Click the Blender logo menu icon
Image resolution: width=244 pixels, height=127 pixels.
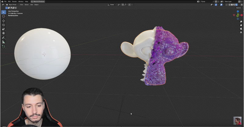tap(2, 2)
